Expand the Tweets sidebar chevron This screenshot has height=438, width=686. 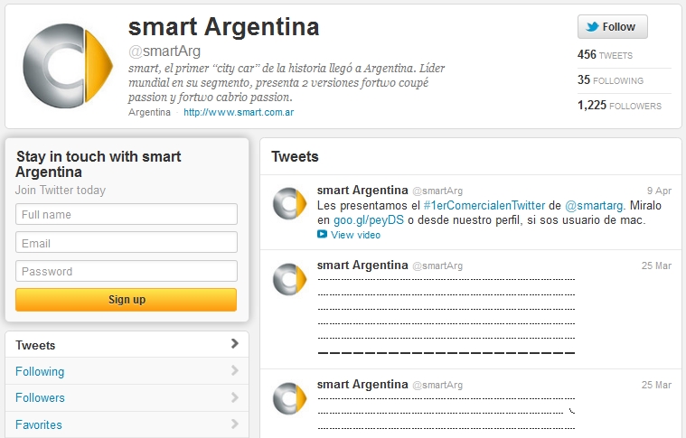[235, 343]
